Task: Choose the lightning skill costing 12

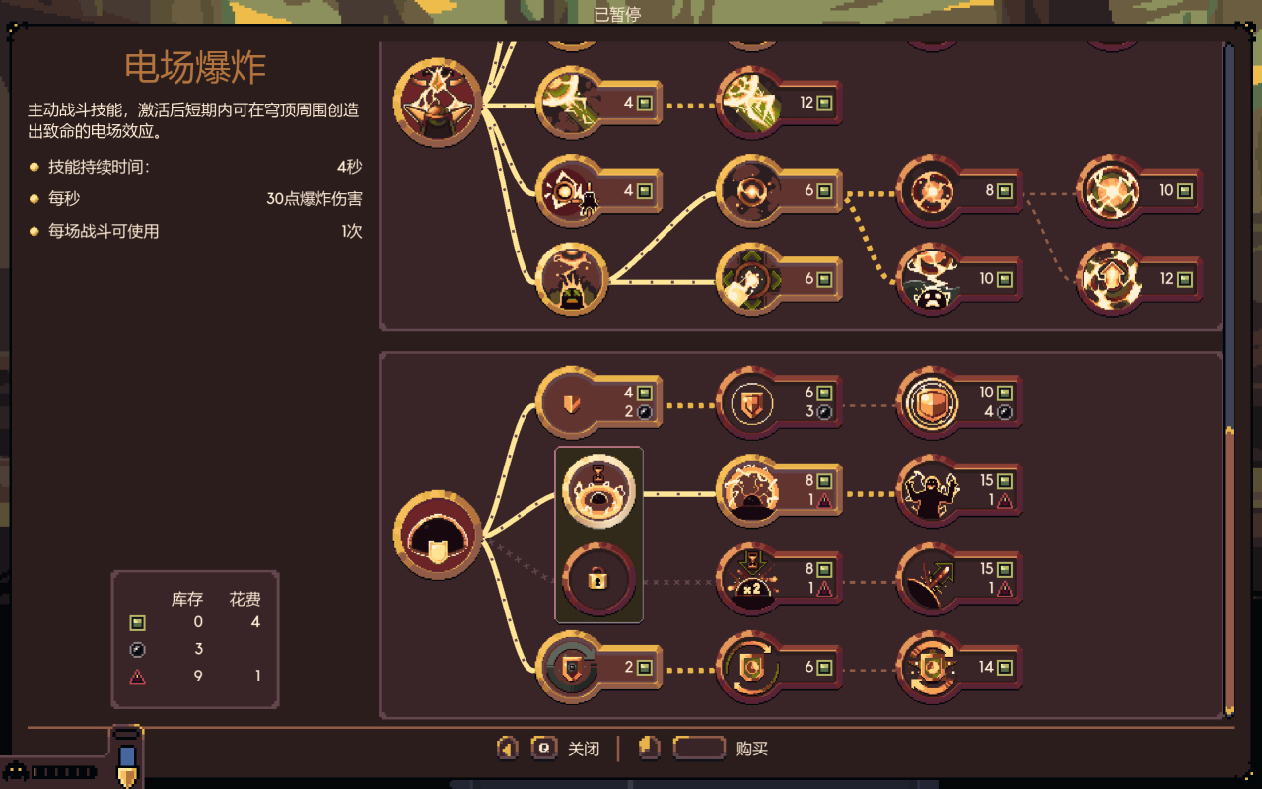Action: pos(779,103)
